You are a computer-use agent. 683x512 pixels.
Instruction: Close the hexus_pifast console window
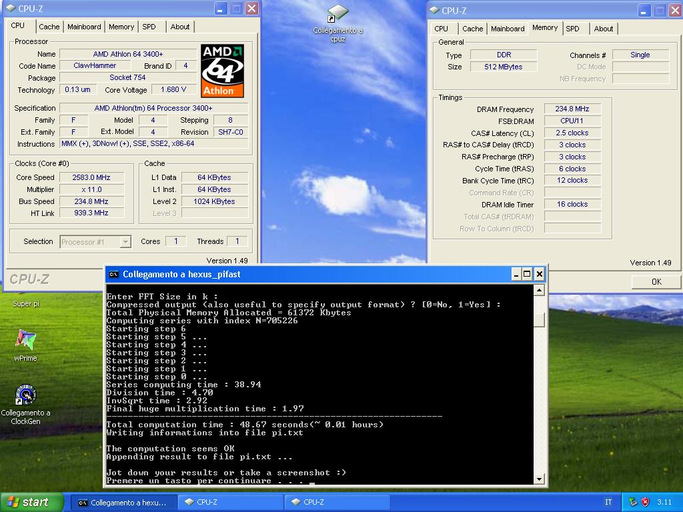pos(539,274)
